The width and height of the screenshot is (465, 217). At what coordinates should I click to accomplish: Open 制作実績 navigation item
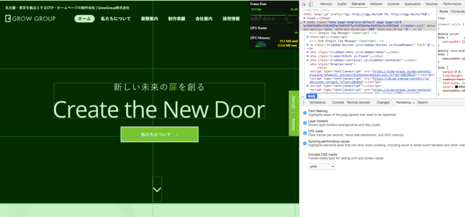pos(177,19)
